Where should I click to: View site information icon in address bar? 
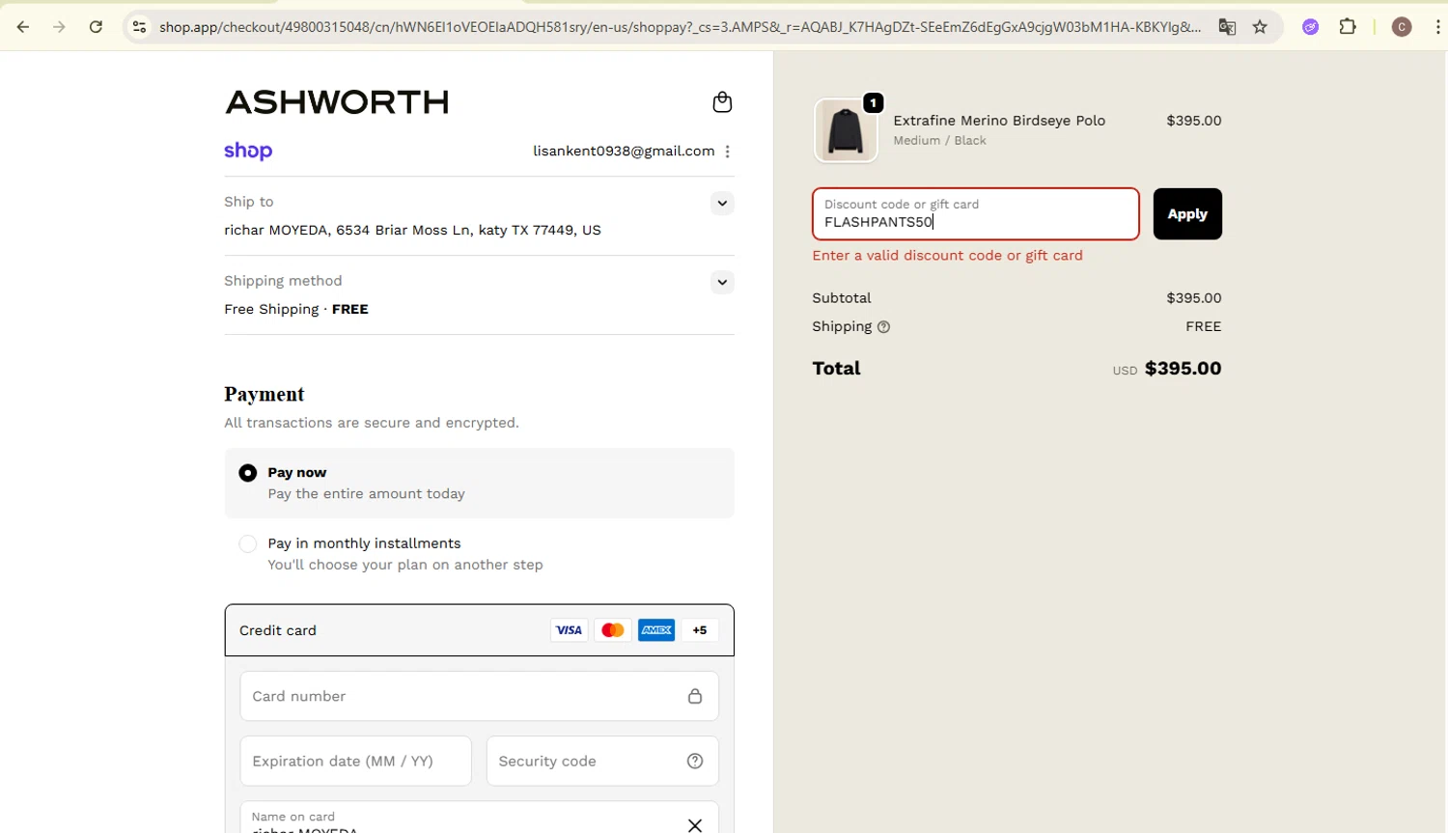pyautogui.click(x=140, y=27)
